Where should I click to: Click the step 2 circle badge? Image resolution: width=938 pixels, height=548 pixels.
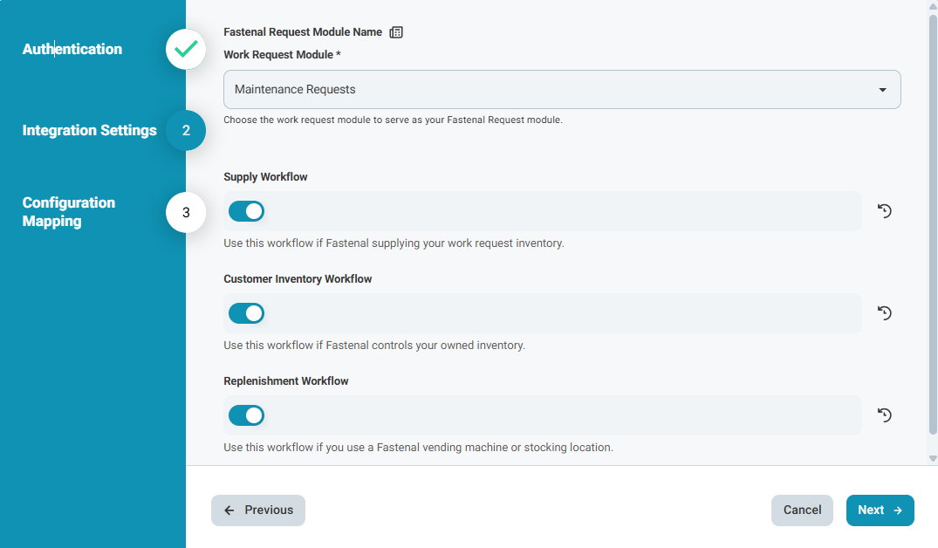[186, 131]
